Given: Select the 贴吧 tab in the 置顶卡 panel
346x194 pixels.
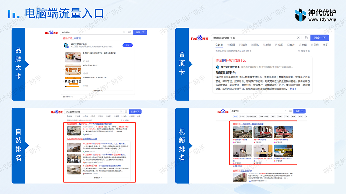Looking at the screenshot, I should [x=267, y=45].
